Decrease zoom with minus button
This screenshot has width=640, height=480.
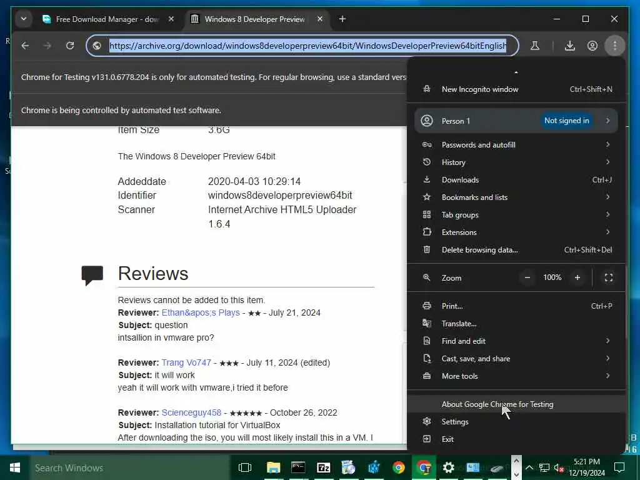527,278
